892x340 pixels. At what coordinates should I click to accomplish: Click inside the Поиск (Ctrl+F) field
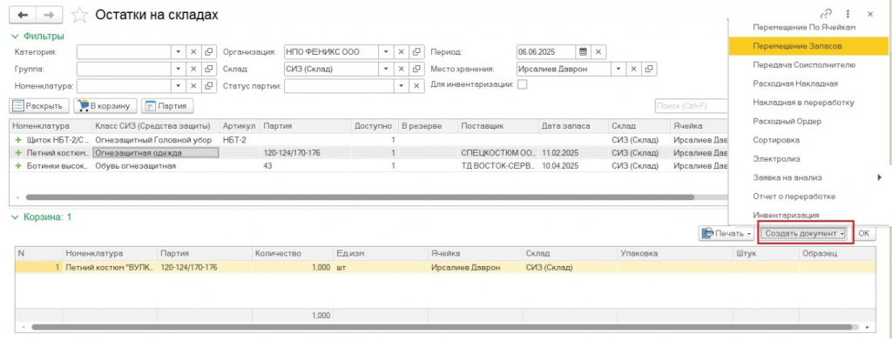691,105
